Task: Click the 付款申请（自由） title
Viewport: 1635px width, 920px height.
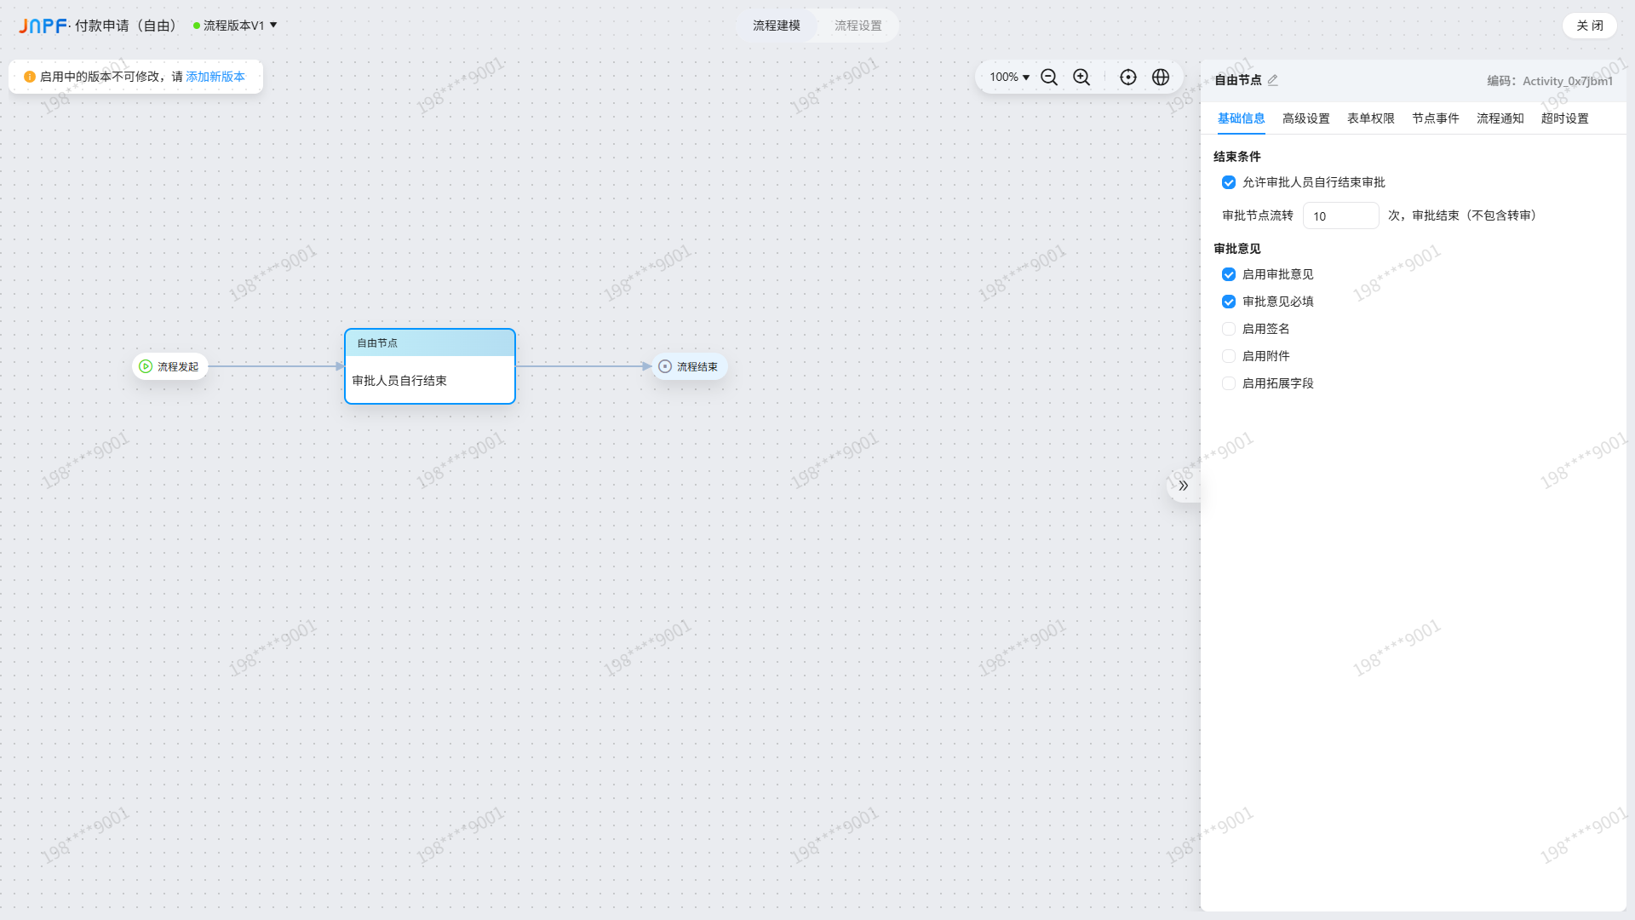Action: coord(128,26)
